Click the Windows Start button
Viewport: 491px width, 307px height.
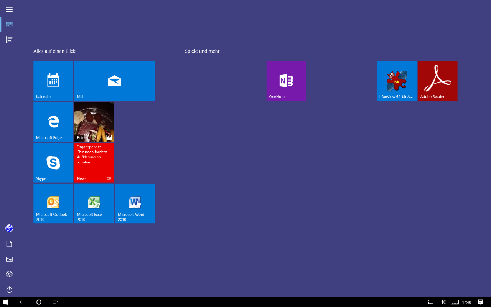coord(6,302)
